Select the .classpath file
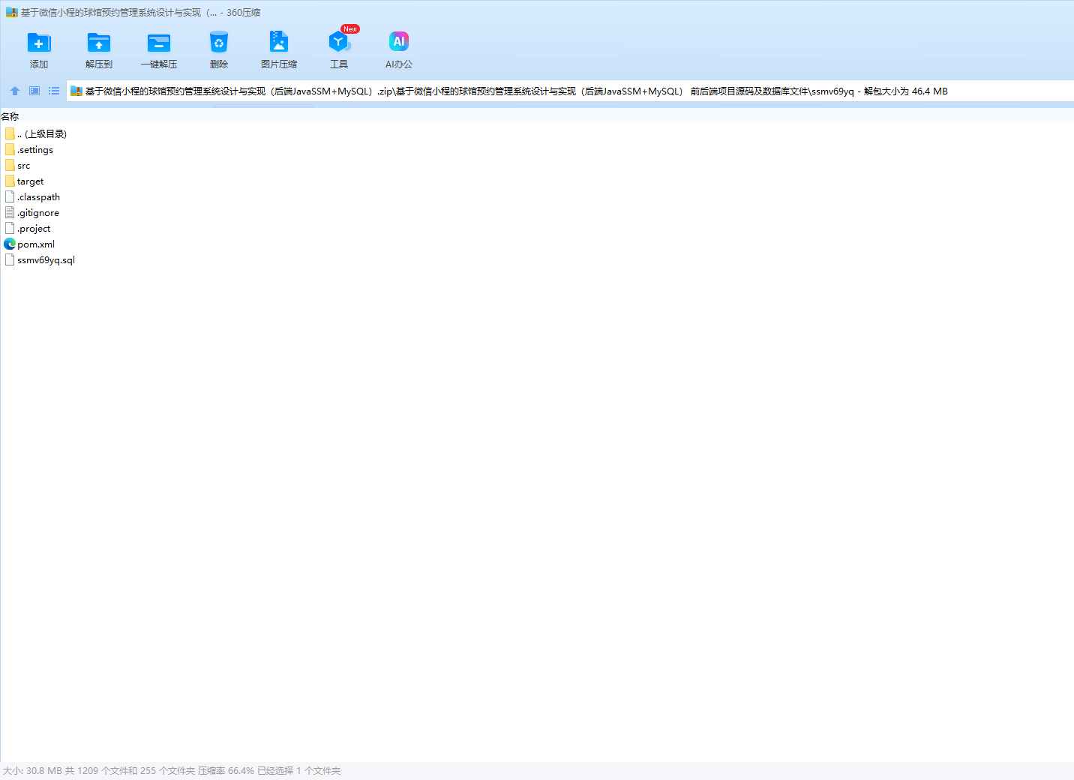This screenshot has height=780, width=1074. coord(32,196)
